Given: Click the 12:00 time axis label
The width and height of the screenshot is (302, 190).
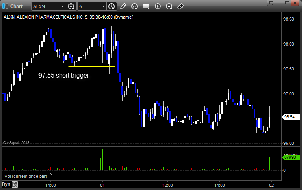Looking at the screenshot, I should coord(167,185).
